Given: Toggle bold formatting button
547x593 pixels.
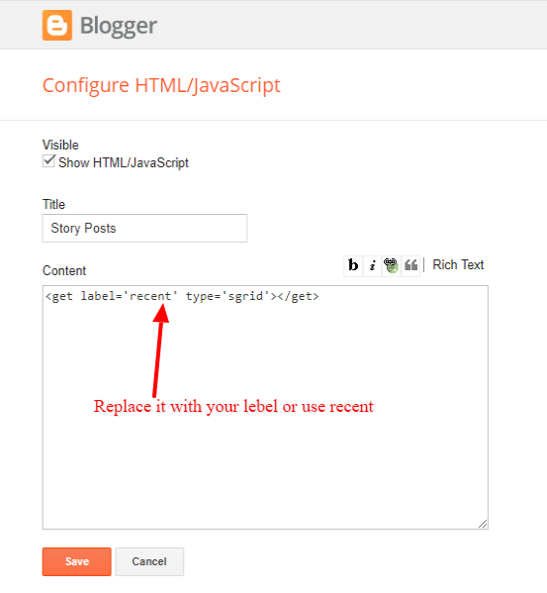Looking at the screenshot, I should tap(353, 265).
